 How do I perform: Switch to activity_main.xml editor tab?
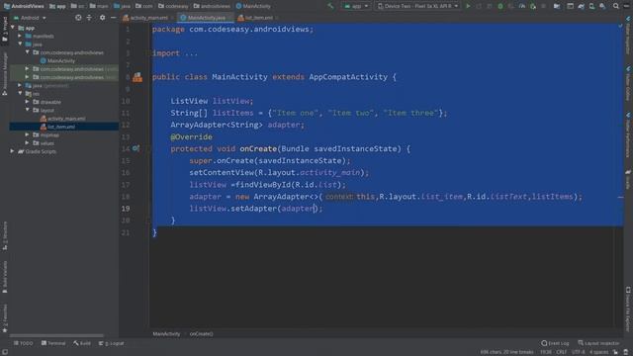click(x=147, y=18)
